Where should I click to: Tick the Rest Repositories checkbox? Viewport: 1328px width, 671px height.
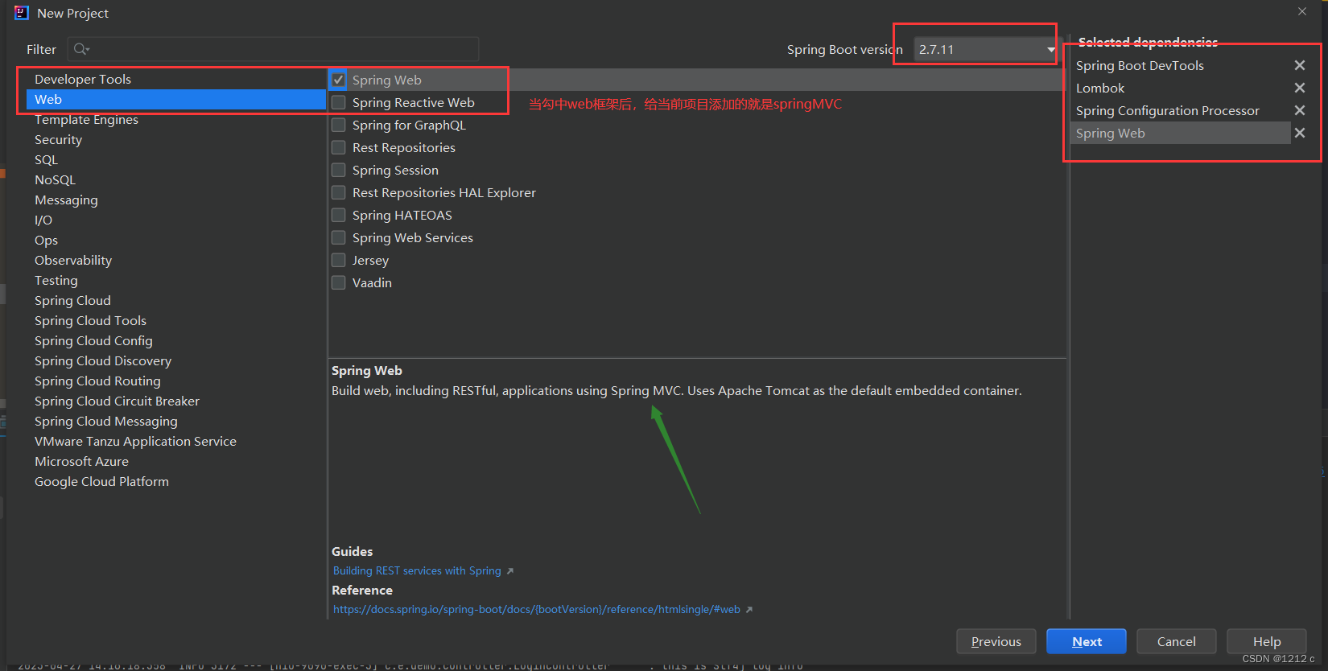(x=339, y=147)
